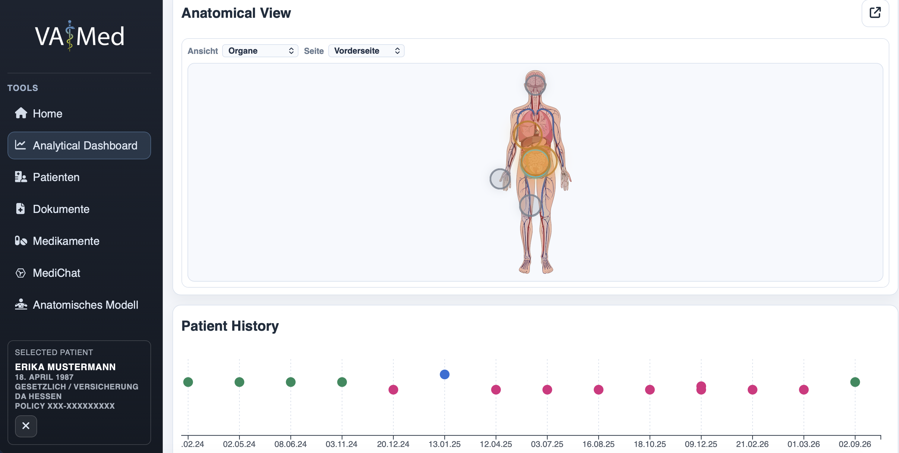Select the pink dot at 18.10.25
Image resolution: width=899 pixels, height=453 pixels.
(x=650, y=390)
